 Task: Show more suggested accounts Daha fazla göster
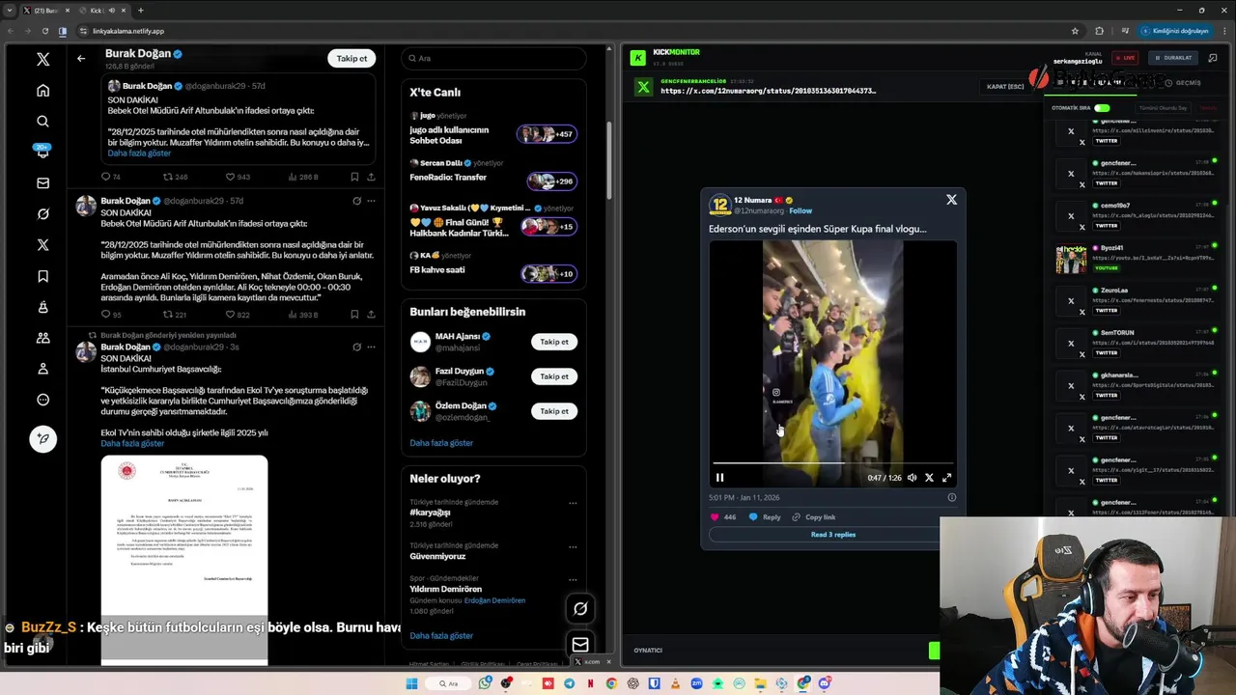pyautogui.click(x=441, y=443)
